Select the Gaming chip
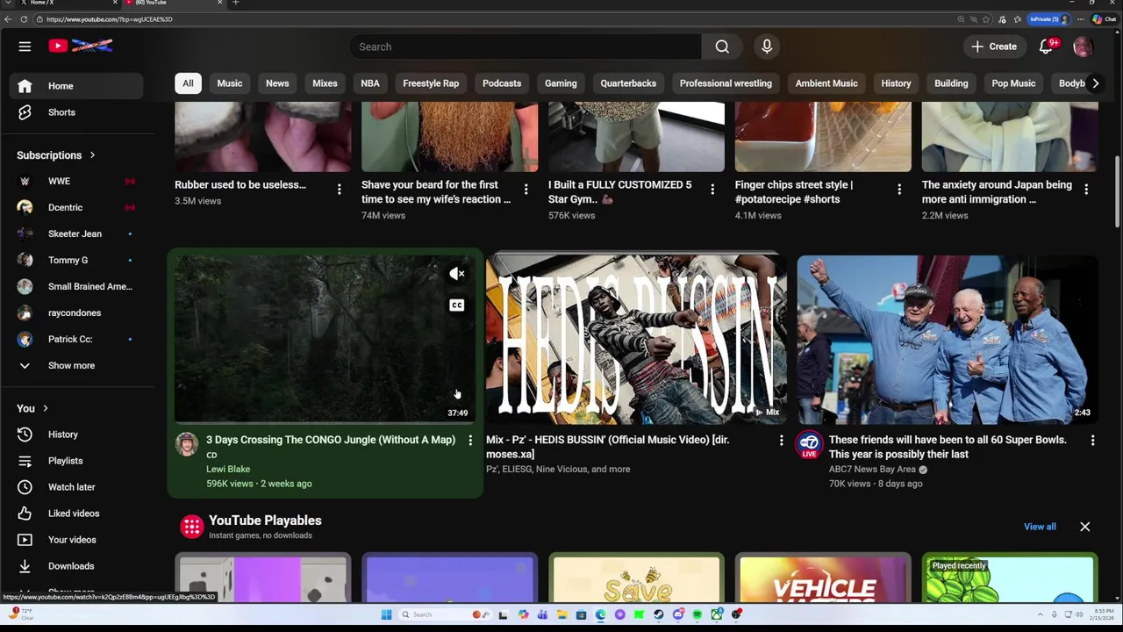Screen dimensions: 1123x632 click(x=561, y=83)
